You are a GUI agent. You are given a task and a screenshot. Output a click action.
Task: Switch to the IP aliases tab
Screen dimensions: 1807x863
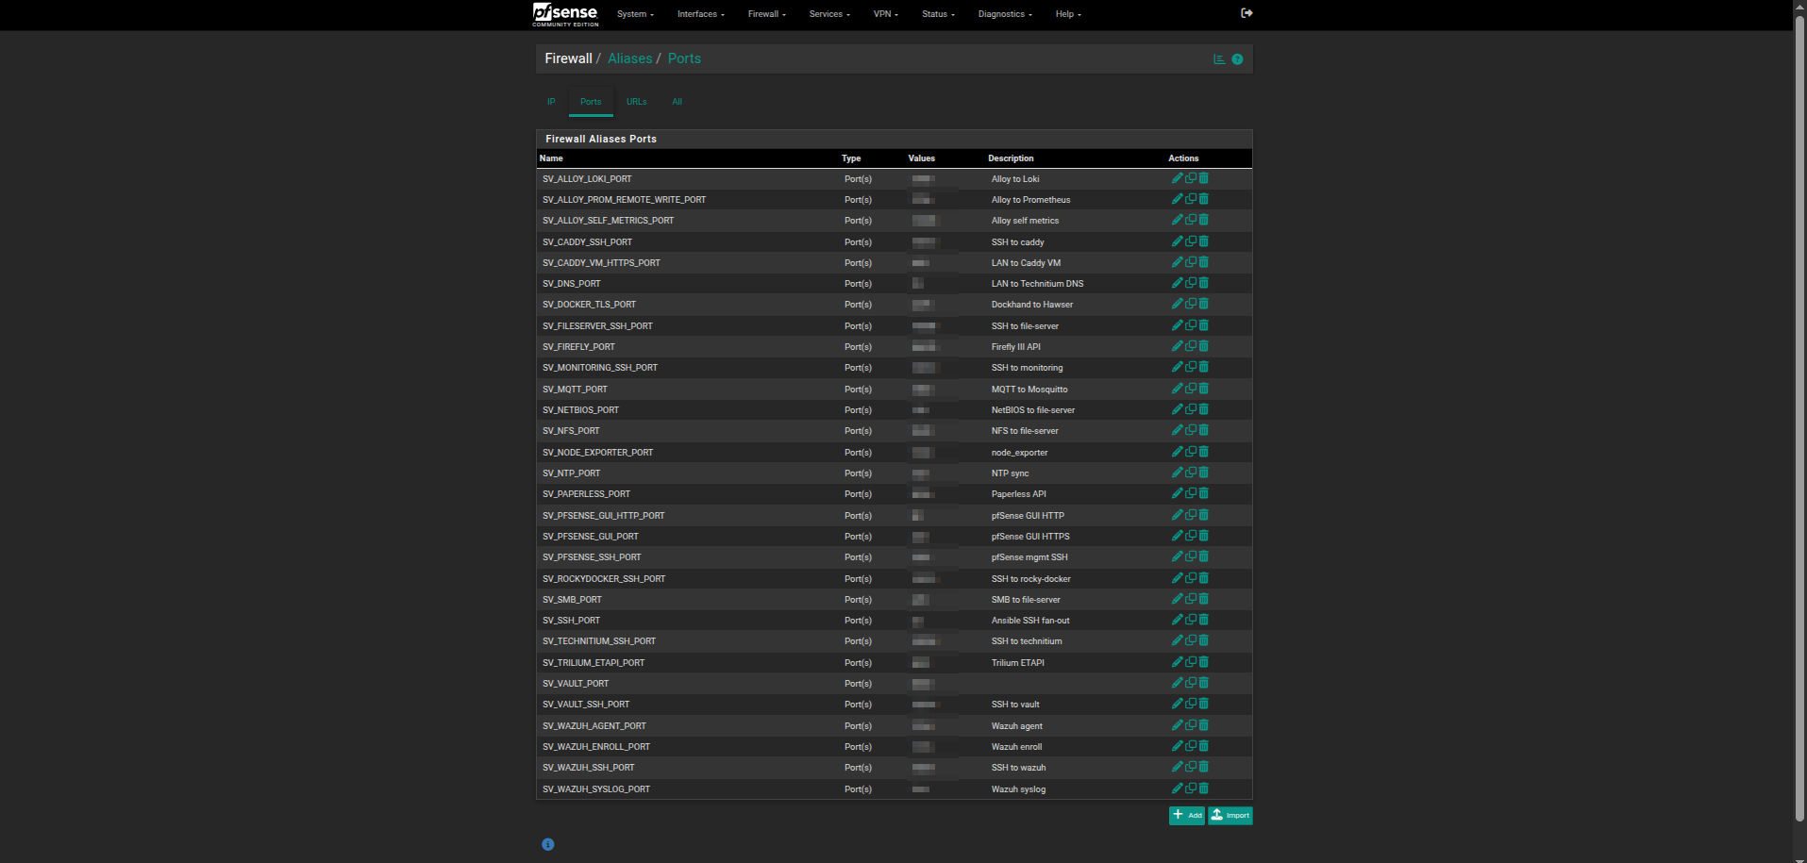point(552,102)
